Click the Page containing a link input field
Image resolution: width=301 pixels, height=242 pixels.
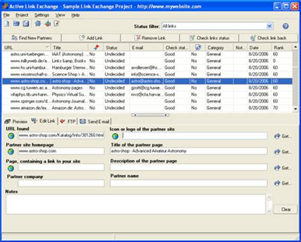(61, 167)
